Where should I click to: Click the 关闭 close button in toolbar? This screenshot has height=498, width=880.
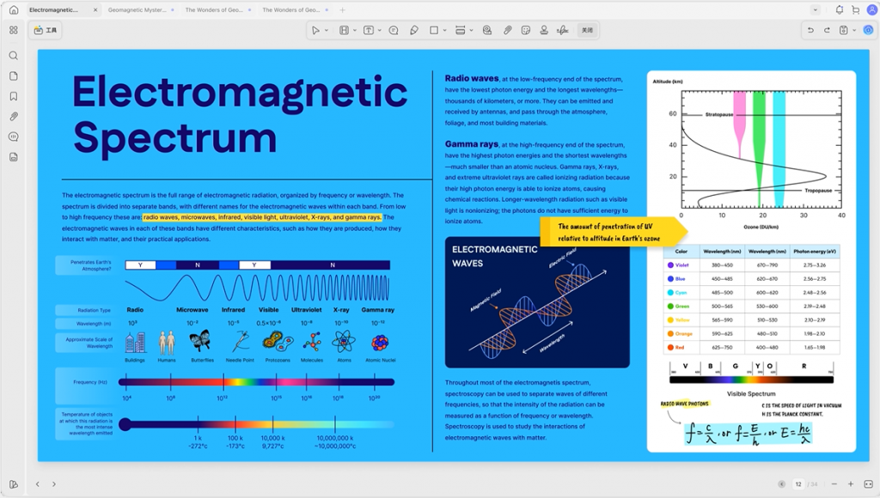pyautogui.click(x=587, y=30)
